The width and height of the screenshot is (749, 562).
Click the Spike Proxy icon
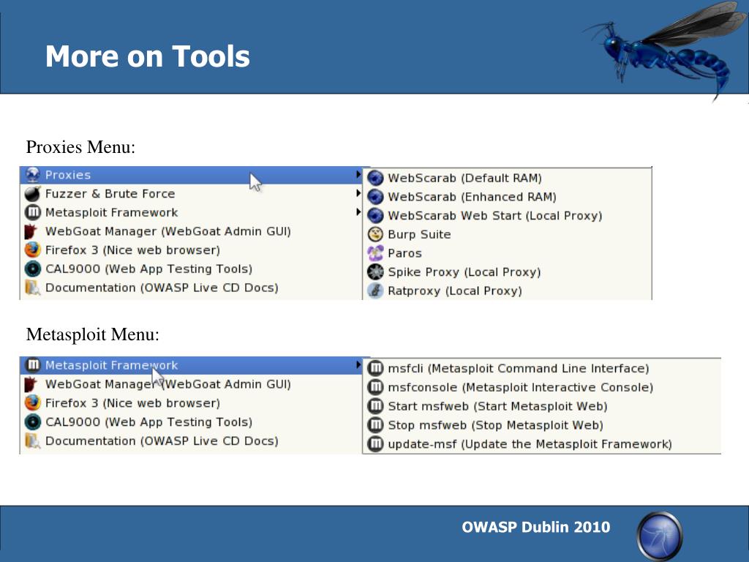375,272
